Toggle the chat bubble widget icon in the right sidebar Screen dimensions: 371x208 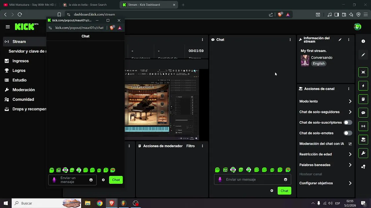[x=363, y=113]
